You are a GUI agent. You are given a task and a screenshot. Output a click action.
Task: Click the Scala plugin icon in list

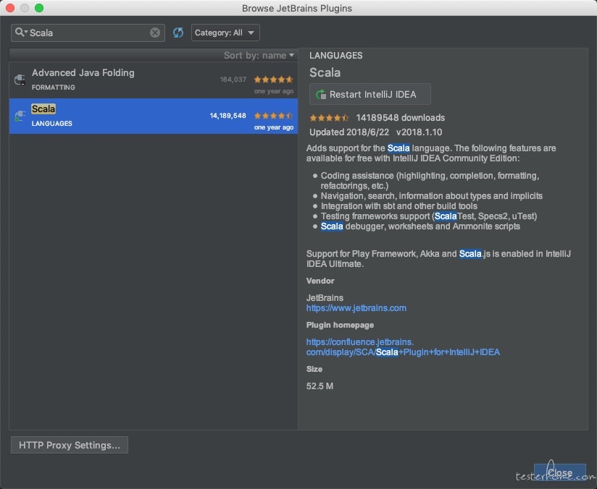20,116
